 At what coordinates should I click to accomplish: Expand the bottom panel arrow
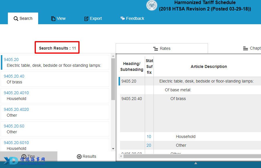(196, 163)
